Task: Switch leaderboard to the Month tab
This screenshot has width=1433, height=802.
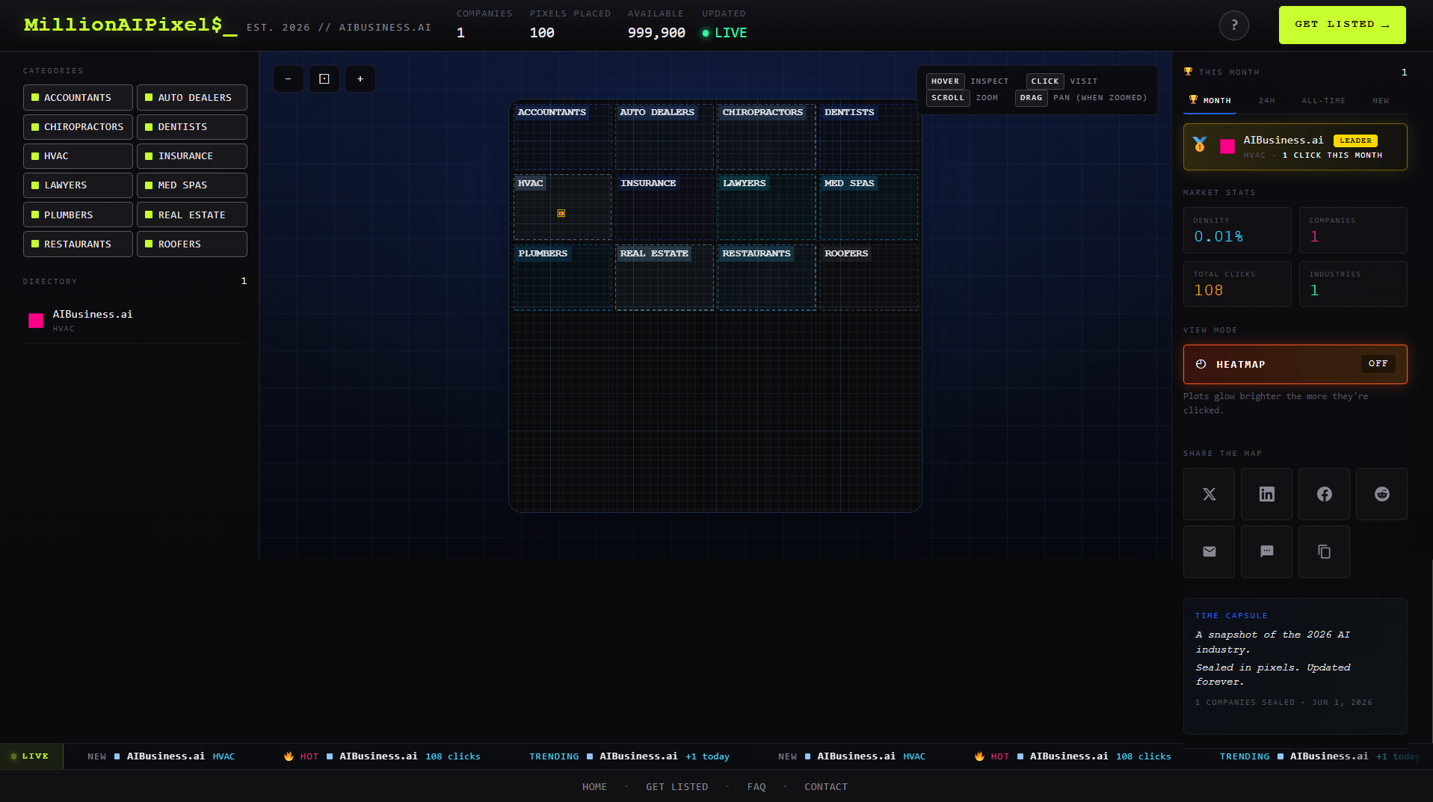Action: (1209, 101)
